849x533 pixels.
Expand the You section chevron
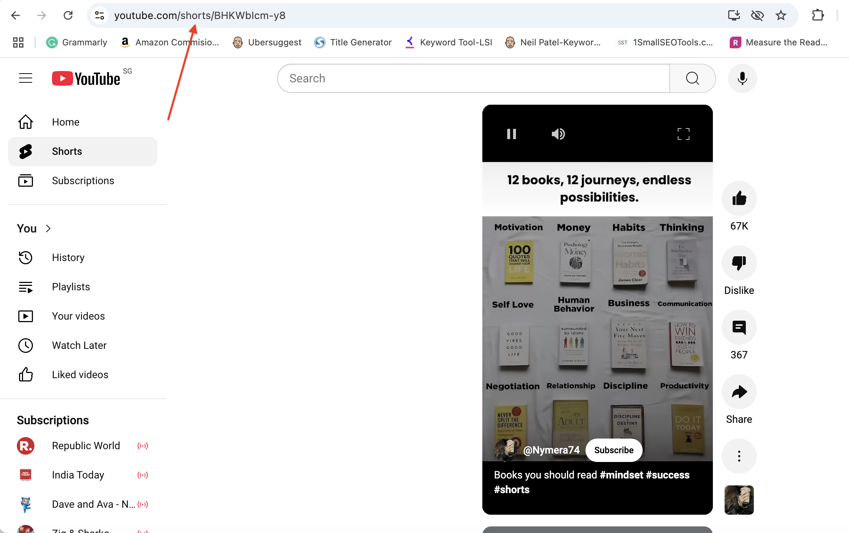(x=48, y=228)
